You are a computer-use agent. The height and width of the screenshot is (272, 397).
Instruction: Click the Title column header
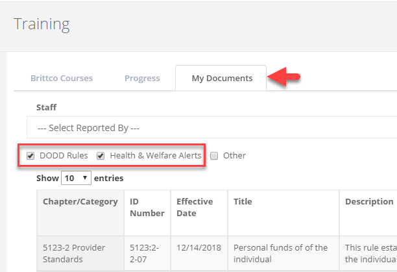click(243, 202)
